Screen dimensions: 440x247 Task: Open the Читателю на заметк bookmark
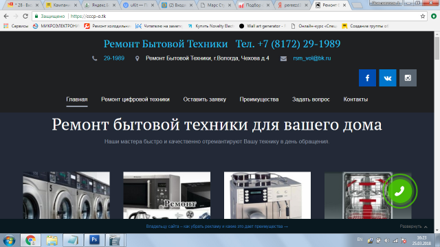[x=159, y=26]
